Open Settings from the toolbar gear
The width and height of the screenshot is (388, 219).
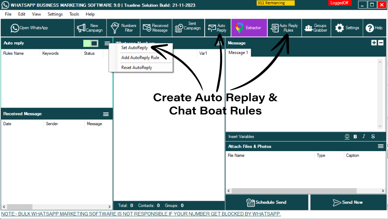pos(347,28)
